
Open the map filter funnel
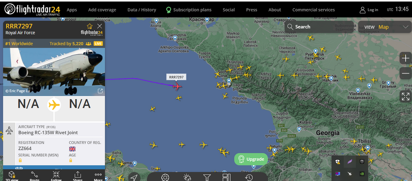pyautogui.click(x=207, y=178)
